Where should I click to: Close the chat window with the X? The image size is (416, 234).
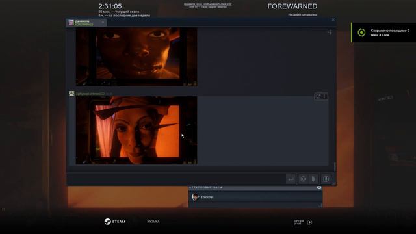[333, 19]
